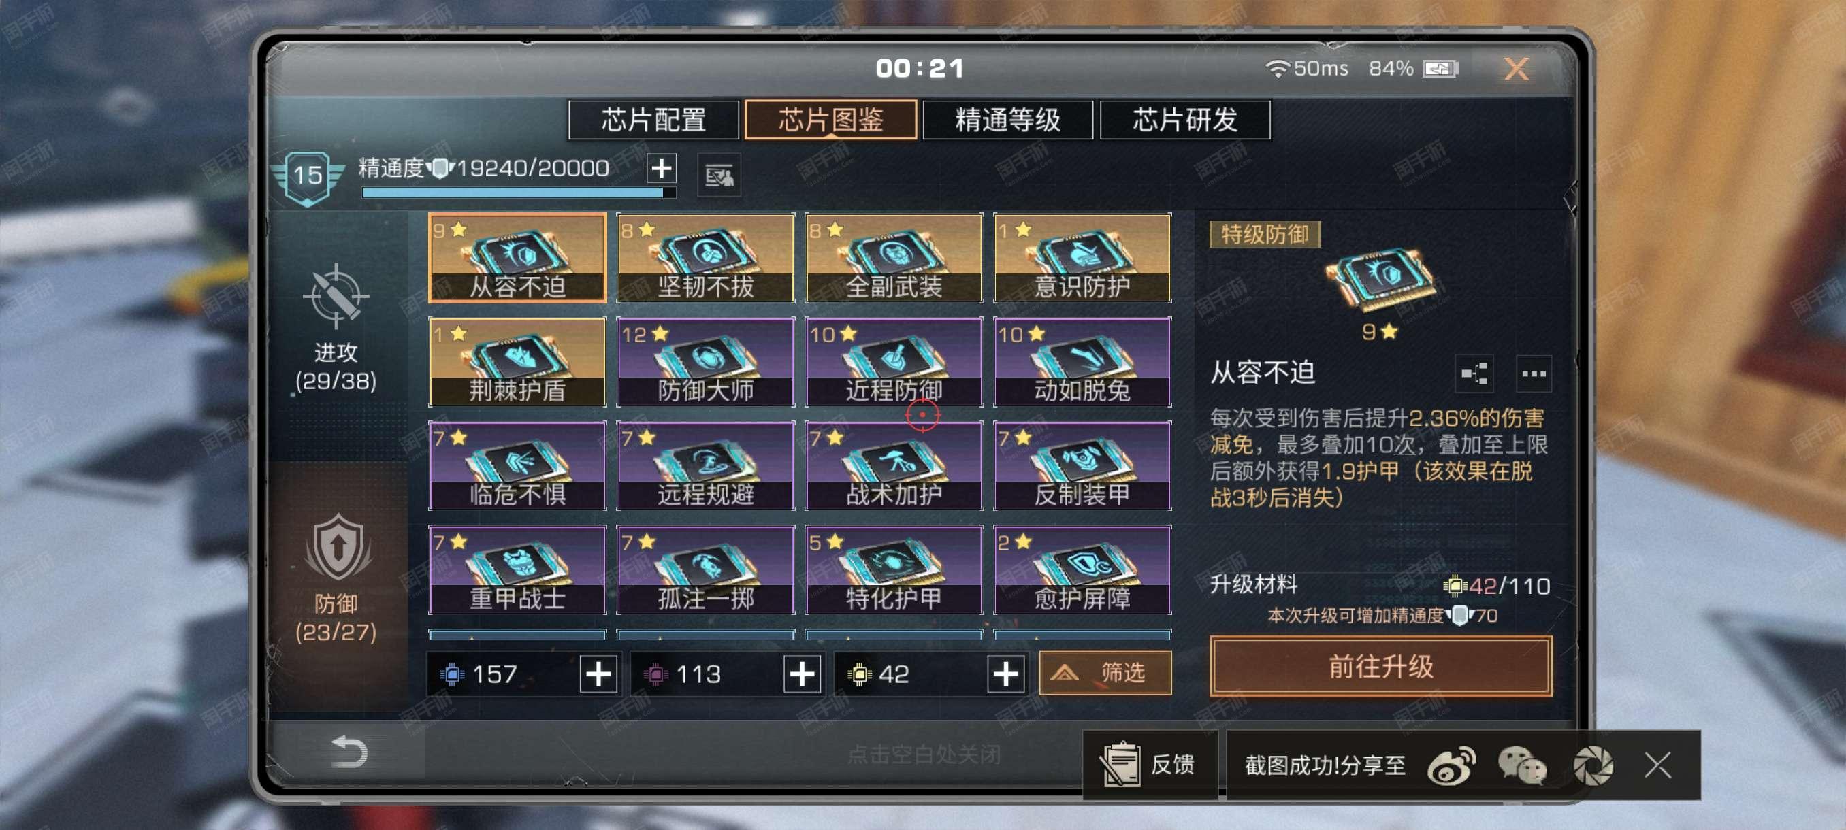Switch to the 芯片配置 tab
Image resolution: width=1846 pixels, height=830 pixels.
pos(653,120)
